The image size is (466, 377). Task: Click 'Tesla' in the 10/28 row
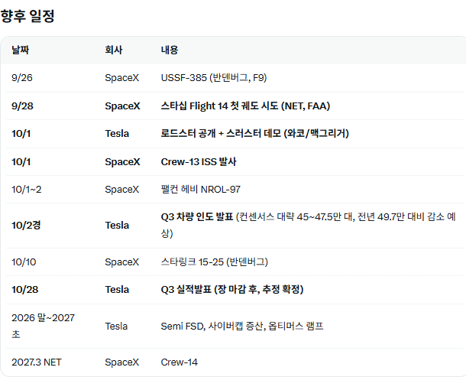pos(117,290)
